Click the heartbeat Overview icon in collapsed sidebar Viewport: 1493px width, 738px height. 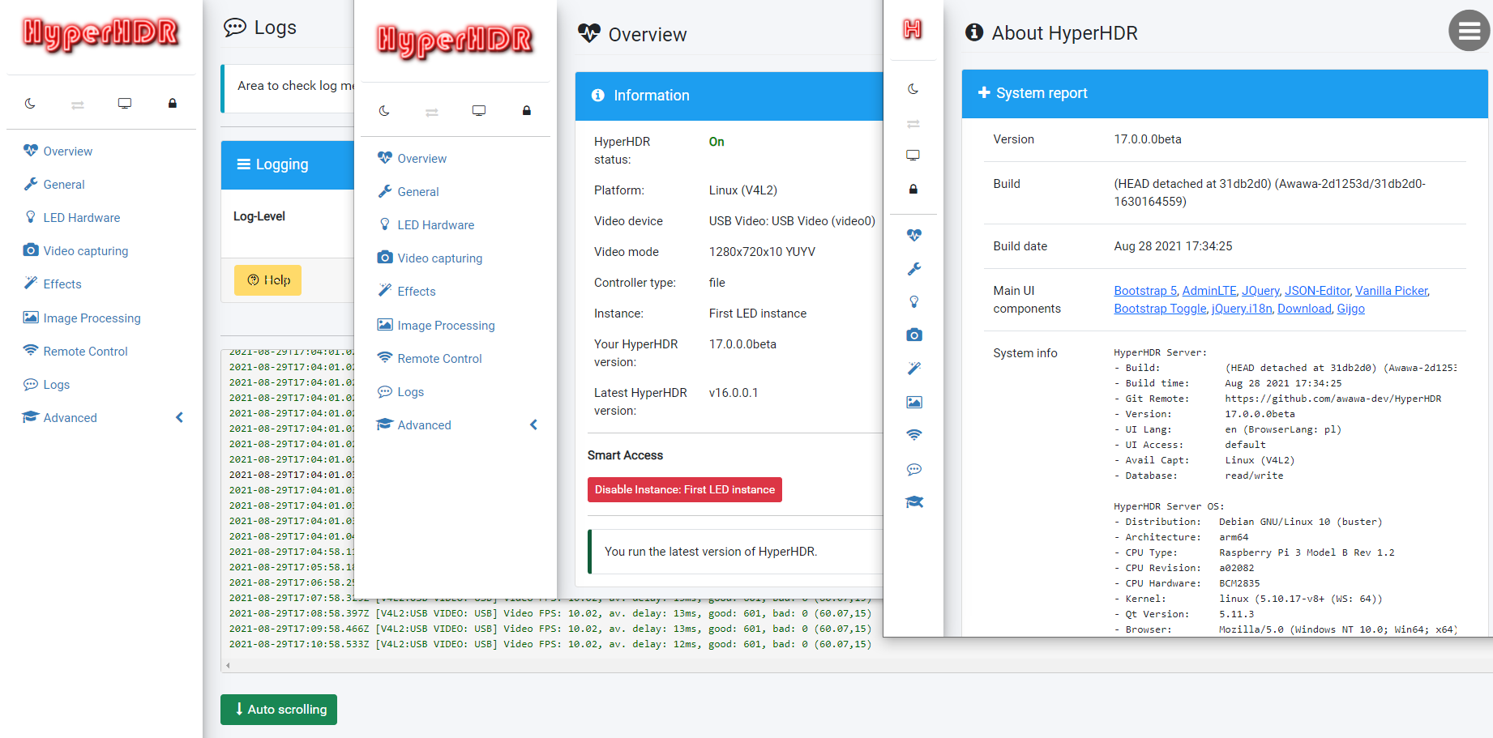pyautogui.click(x=914, y=235)
